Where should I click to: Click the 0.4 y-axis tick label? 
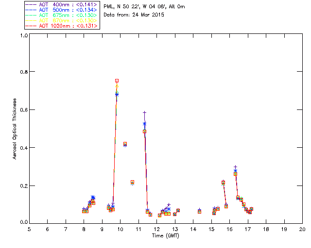click(x=24, y=148)
